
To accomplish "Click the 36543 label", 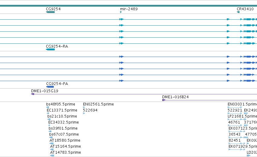I will (234, 134).
